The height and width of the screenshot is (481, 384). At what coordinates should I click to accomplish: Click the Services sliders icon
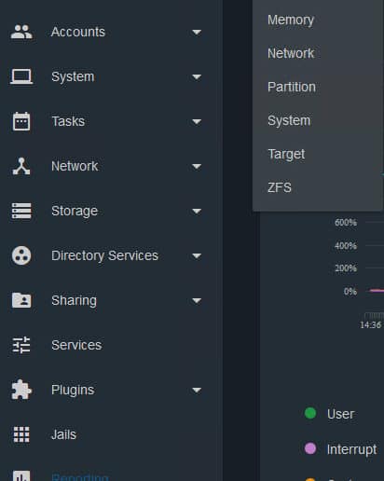(x=21, y=345)
